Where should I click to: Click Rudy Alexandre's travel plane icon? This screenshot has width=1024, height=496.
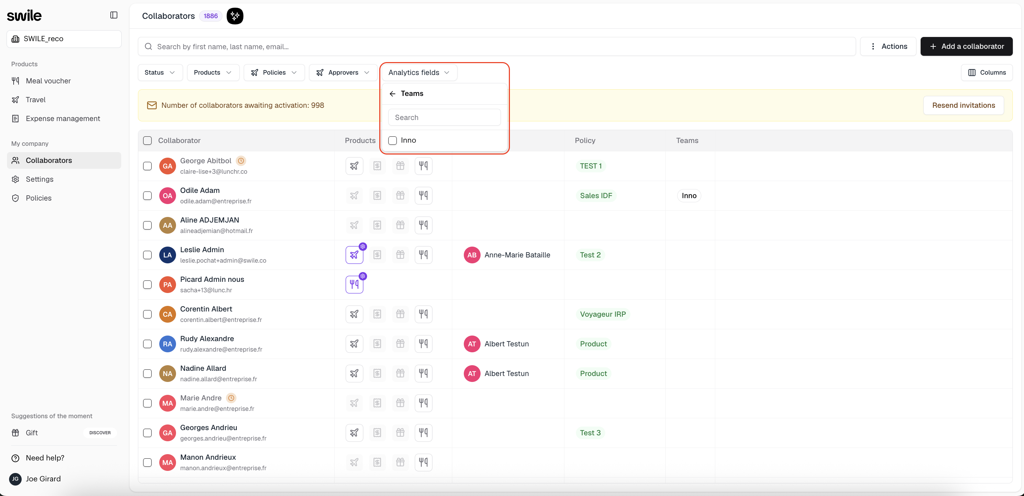pos(354,344)
